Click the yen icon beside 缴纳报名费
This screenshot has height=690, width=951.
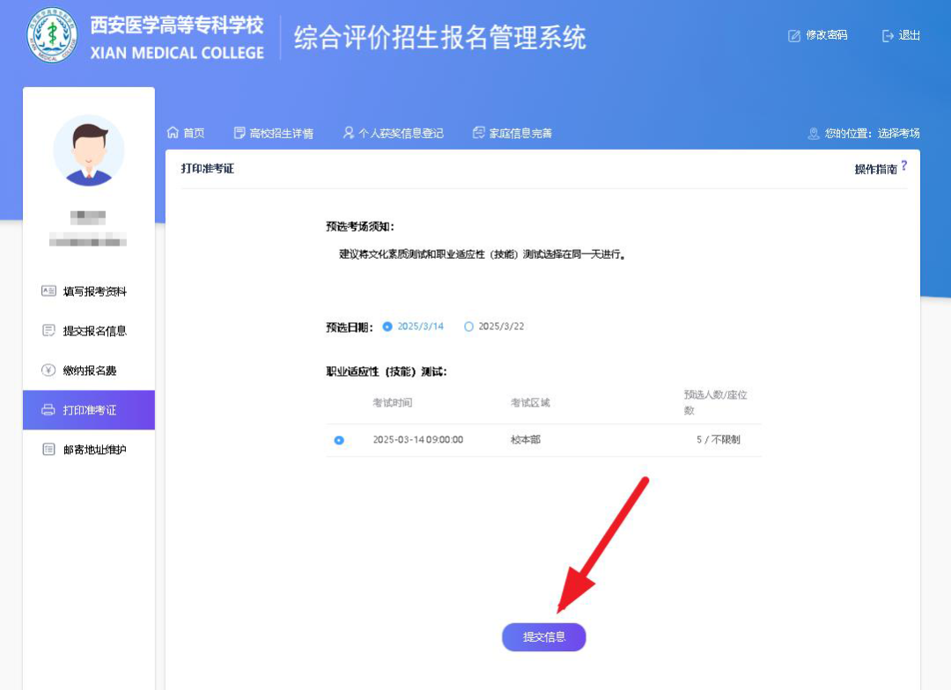coord(48,371)
